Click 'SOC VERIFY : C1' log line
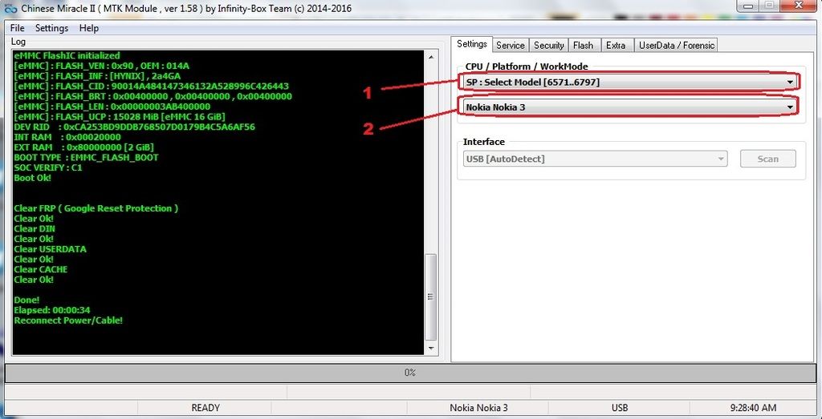 click(x=48, y=167)
